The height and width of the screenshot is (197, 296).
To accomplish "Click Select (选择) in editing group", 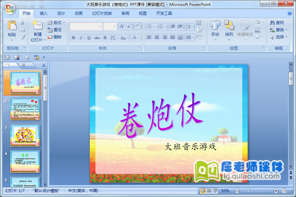I will (x=278, y=37).
